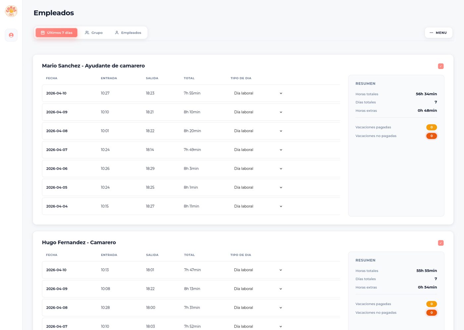Click the ellipsis icon inside the MENU button

[x=432, y=33]
